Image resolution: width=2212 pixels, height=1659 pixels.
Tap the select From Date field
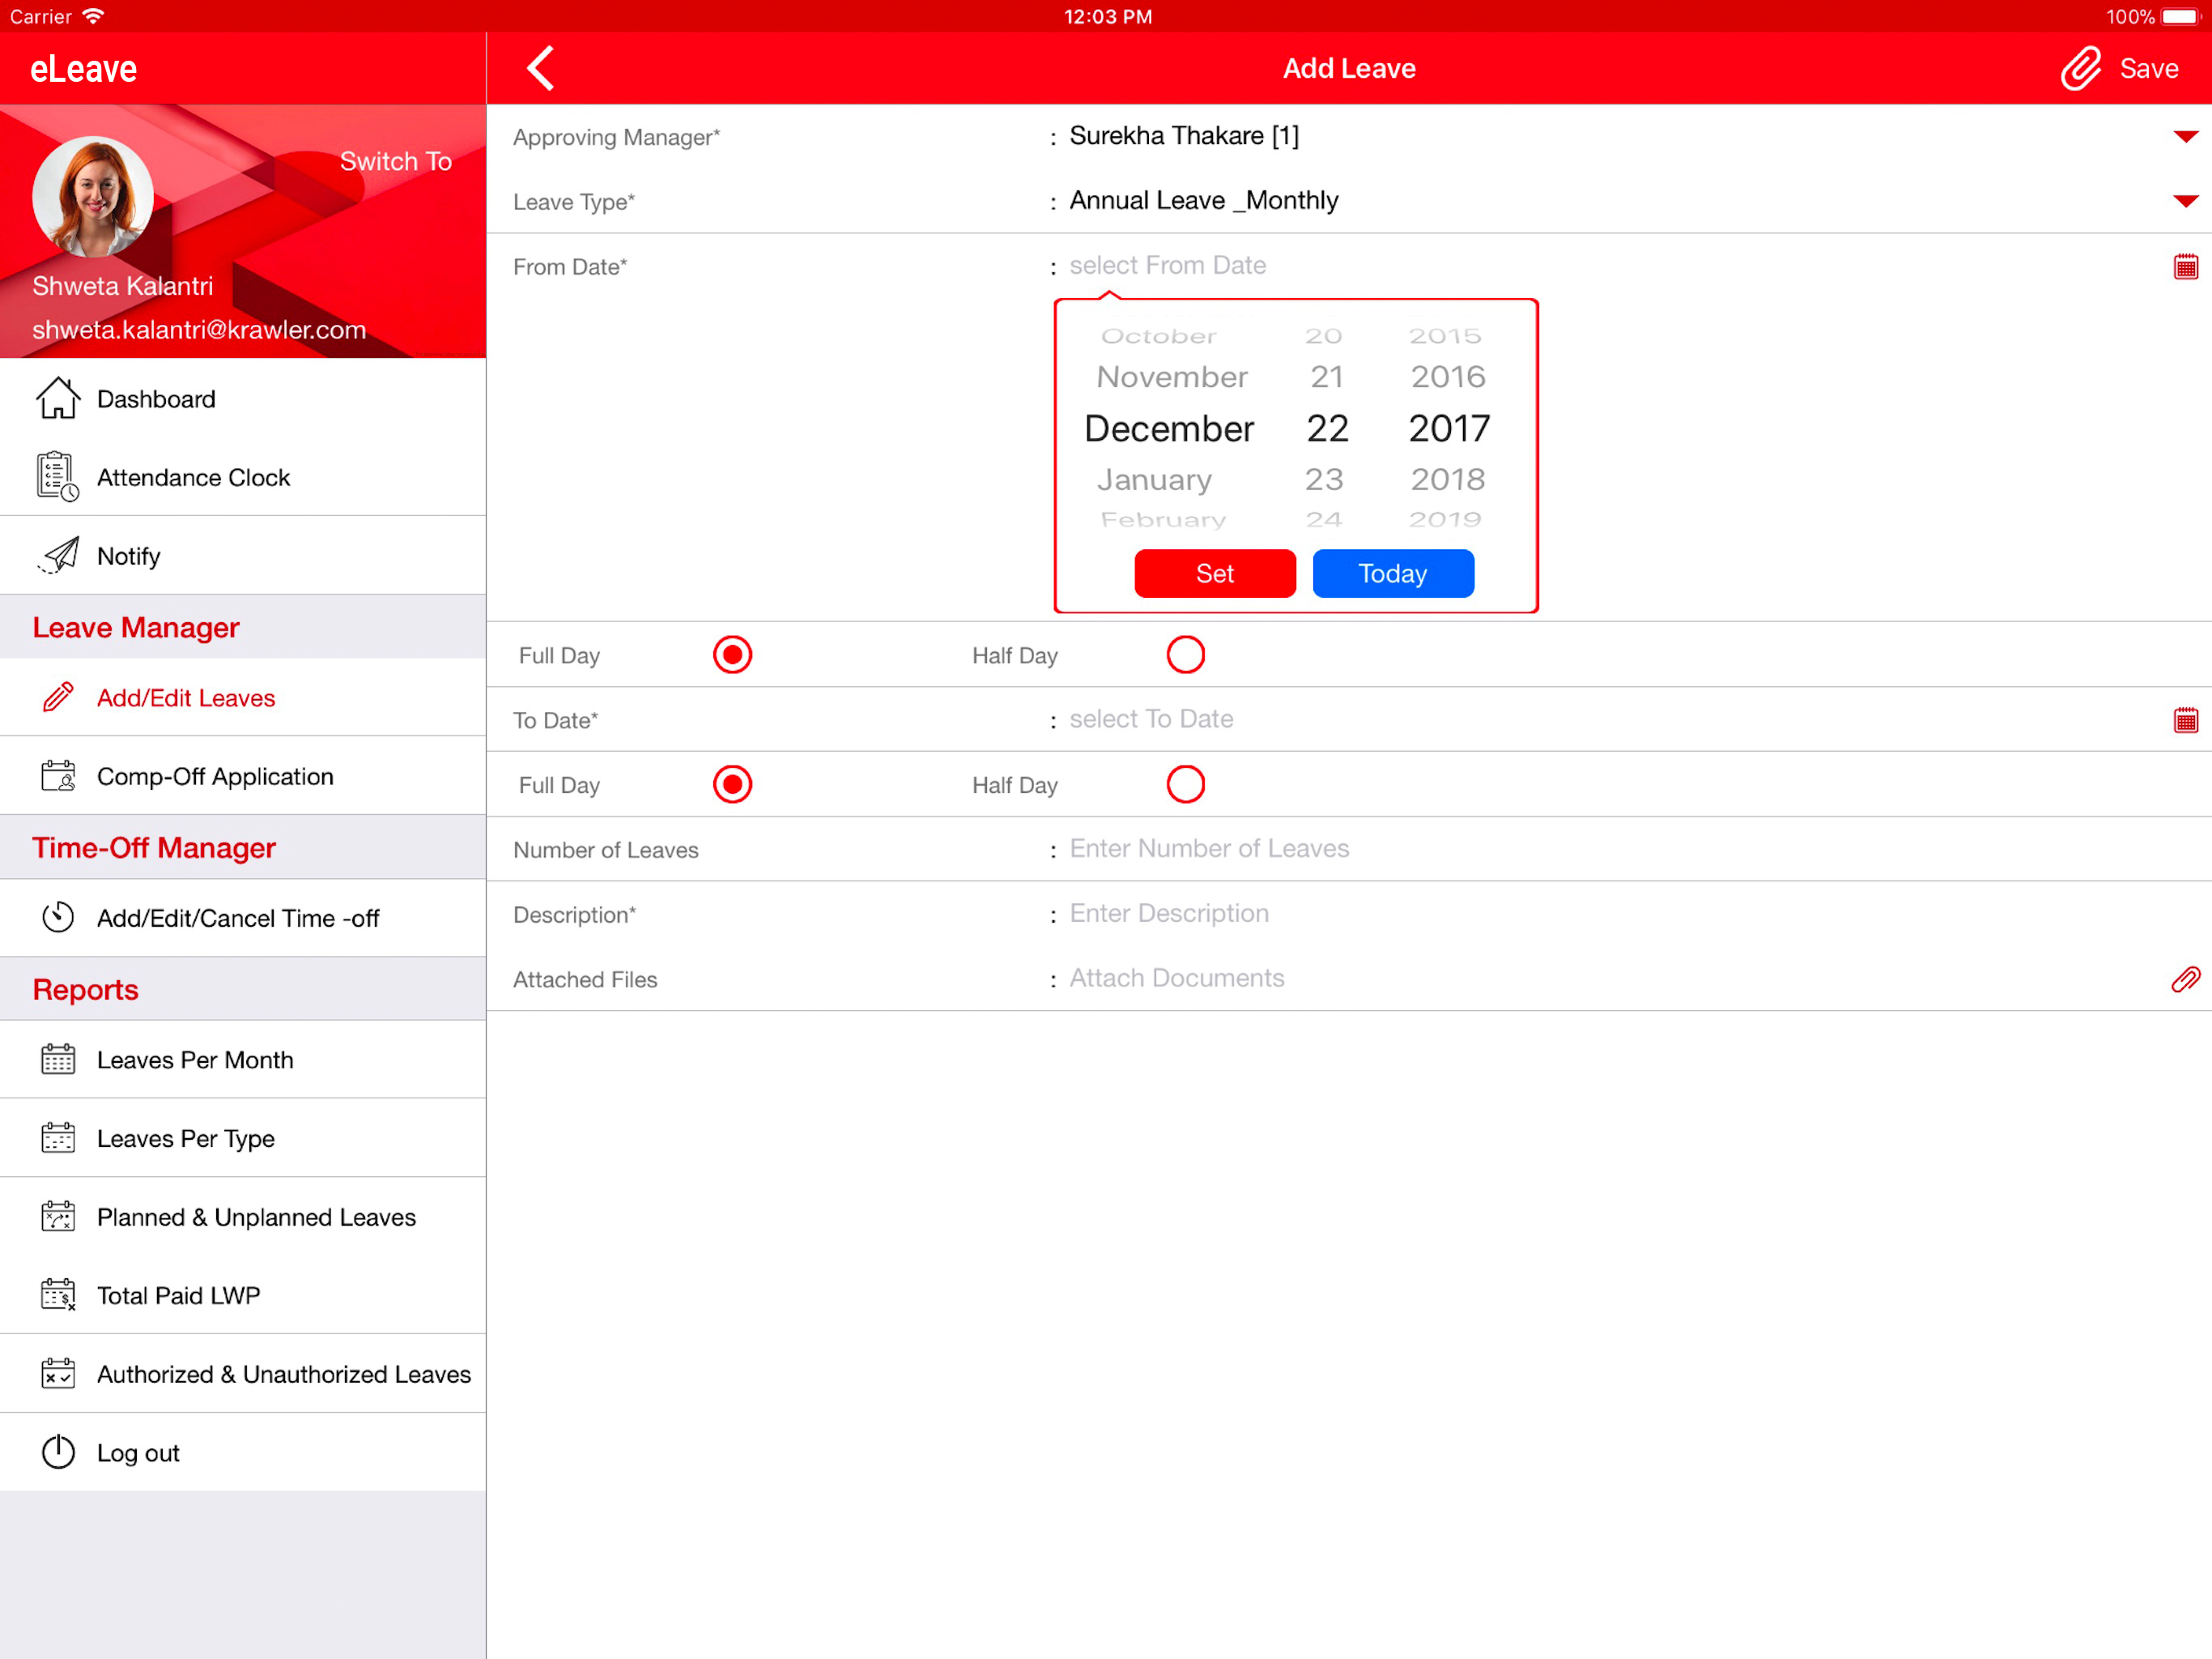coord(1167,265)
